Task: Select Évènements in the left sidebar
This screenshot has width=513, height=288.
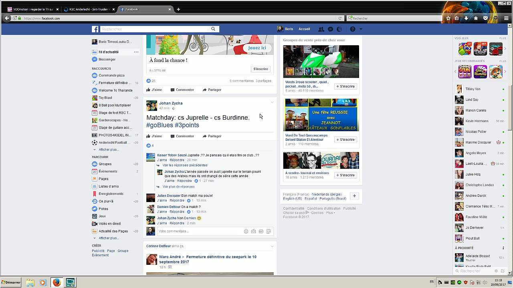Action: tap(108, 171)
